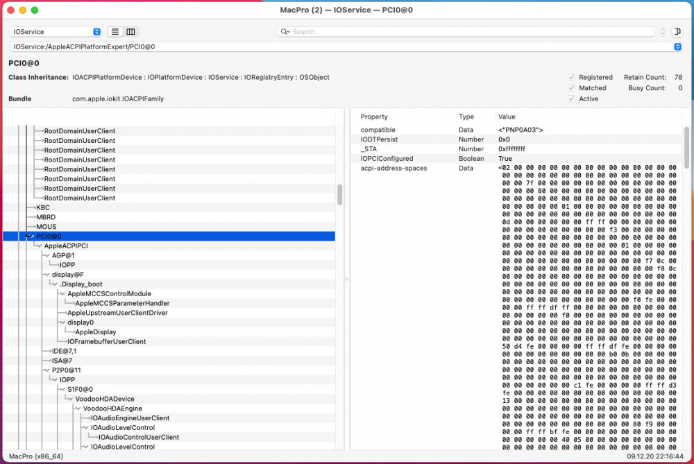Collapse the P2P0@11 node
The height and width of the screenshot is (464, 694).
pos(47,370)
